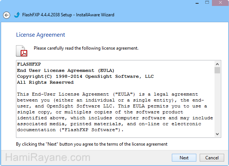Minimize the setup window

(197, 3)
